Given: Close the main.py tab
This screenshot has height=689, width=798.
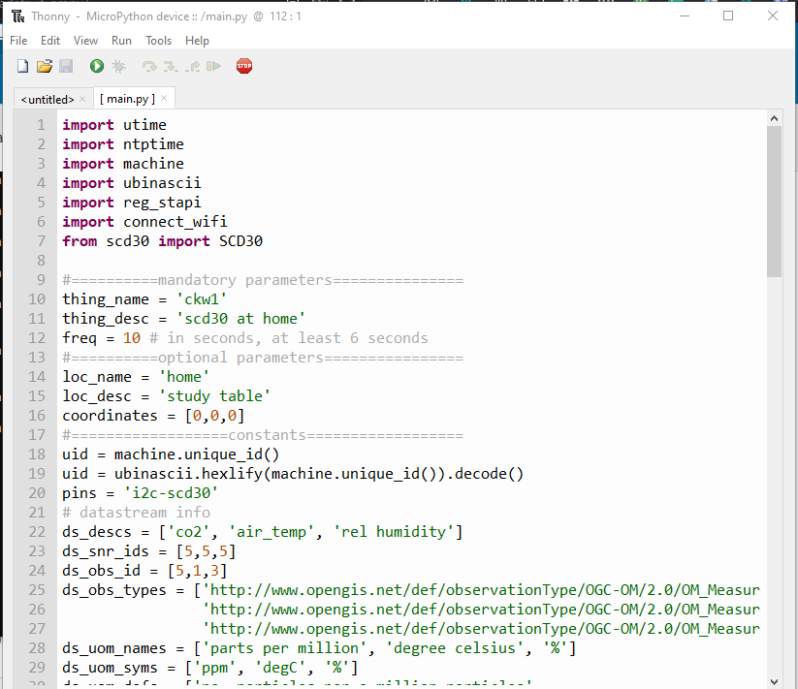Looking at the screenshot, I should click(x=164, y=98).
